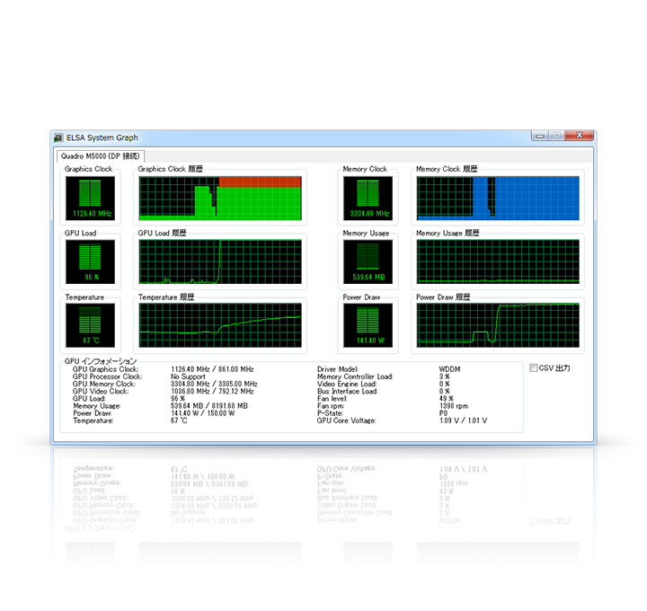The image size is (647, 611).
Task: Click the value 539.64 MB / 8191.68 MB
Action: [x=209, y=406]
